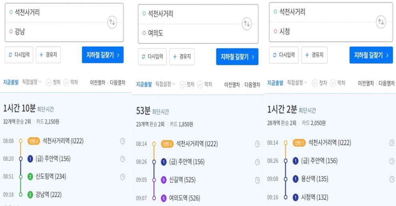The height and width of the screenshot is (206, 396).
Task: Click the 08:08 석천사거리역 clock icon
Action: [x=123, y=141]
